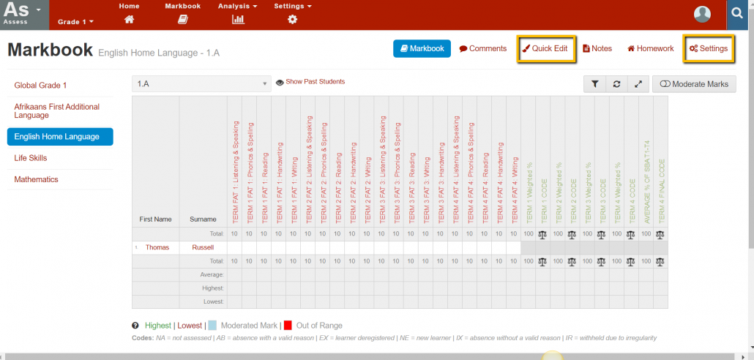The height and width of the screenshot is (360, 754).
Task: Click the filter funnel icon
Action: pos(595,84)
